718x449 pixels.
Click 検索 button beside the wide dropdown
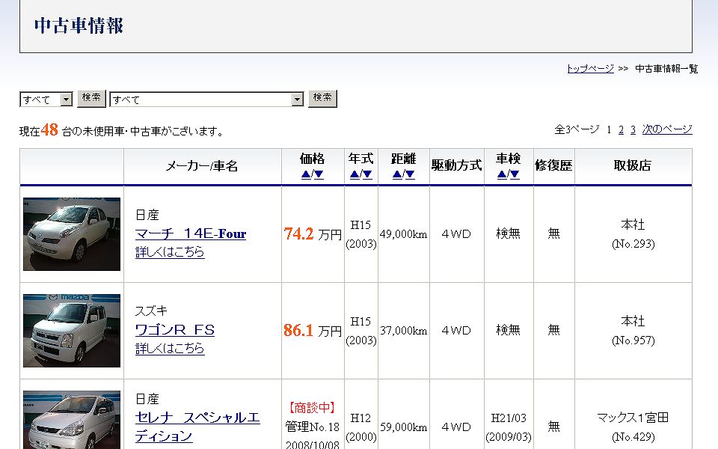pos(323,99)
